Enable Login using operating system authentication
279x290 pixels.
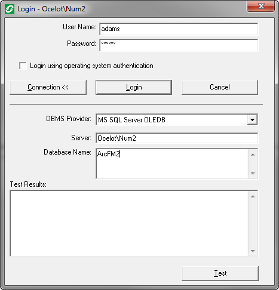coord(23,66)
